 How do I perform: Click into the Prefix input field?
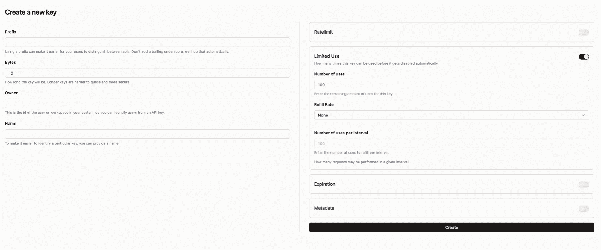point(147,42)
